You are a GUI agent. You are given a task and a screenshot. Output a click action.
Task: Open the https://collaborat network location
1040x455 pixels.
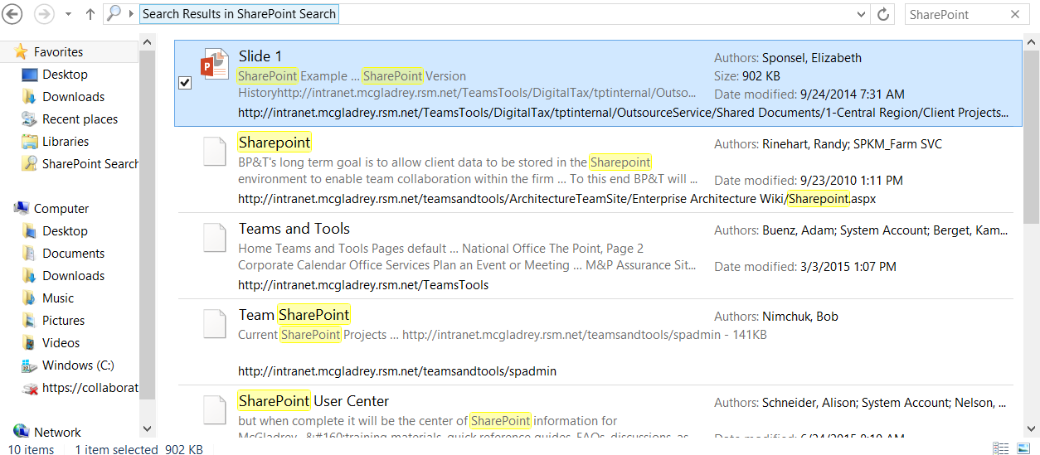pos(90,388)
